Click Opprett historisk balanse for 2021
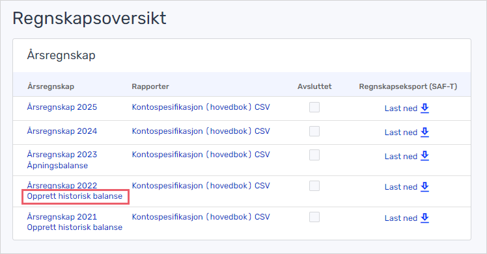Image resolution: width=487 pixels, height=254 pixels. [x=75, y=227]
